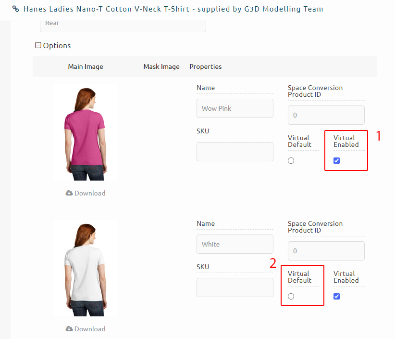Open the white t-shirt thumbnail image
Viewport: 395px width, 339px height.
click(x=86, y=269)
